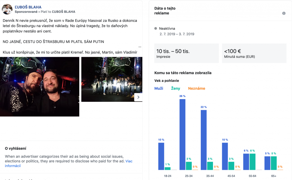Open the three-dot more options in ad text
The height and width of the screenshot is (180, 292).
(x=140, y=47)
